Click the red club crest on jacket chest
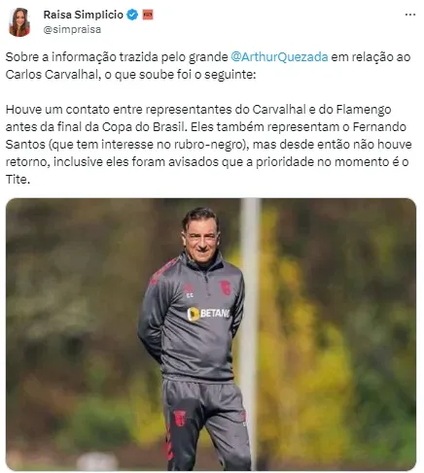The image size is (424, 473). [x=225, y=287]
